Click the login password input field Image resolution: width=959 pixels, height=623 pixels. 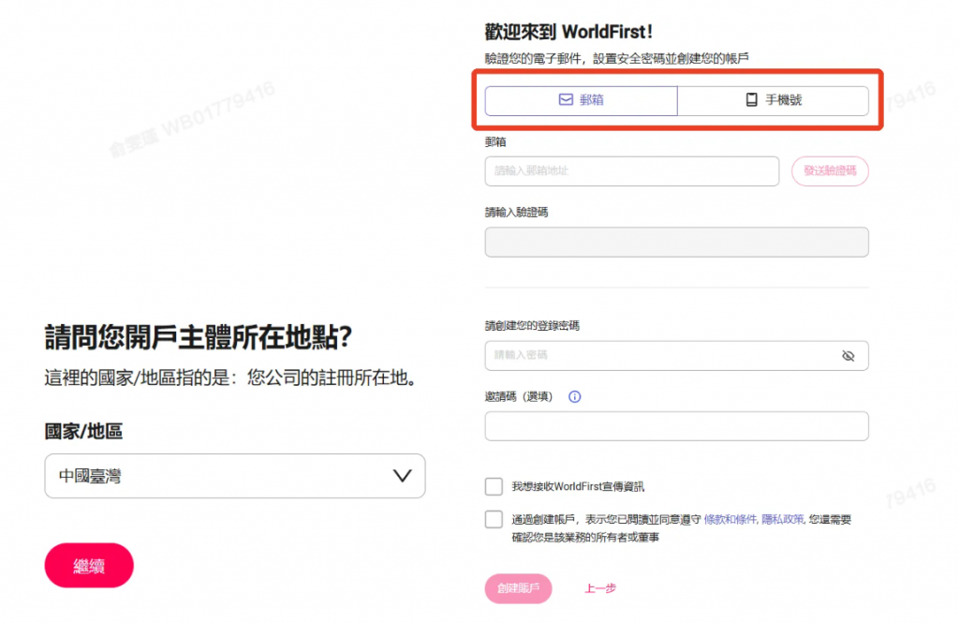[x=676, y=356]
